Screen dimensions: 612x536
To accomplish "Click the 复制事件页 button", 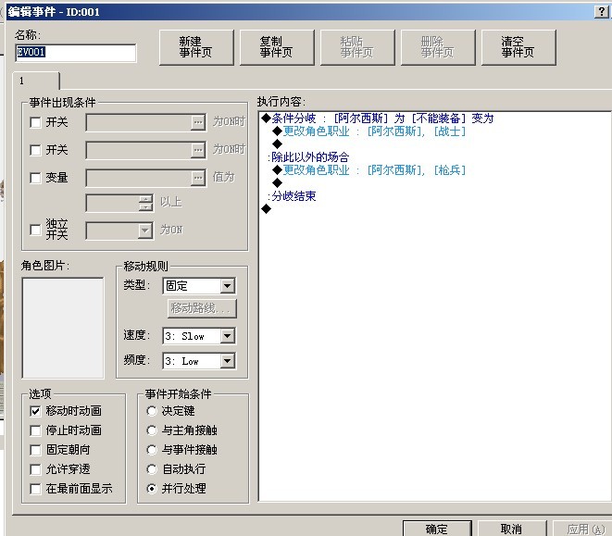I will pos(277,47).
